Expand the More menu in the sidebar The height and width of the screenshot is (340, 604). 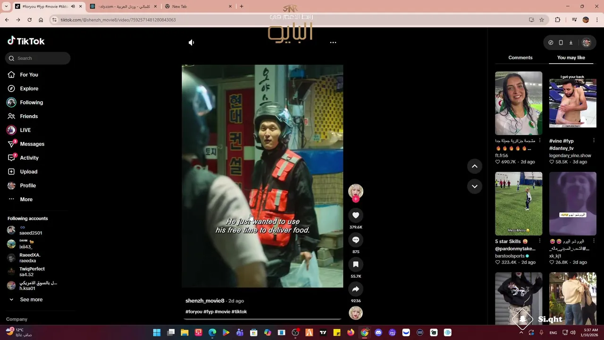(x=26, y=199)
